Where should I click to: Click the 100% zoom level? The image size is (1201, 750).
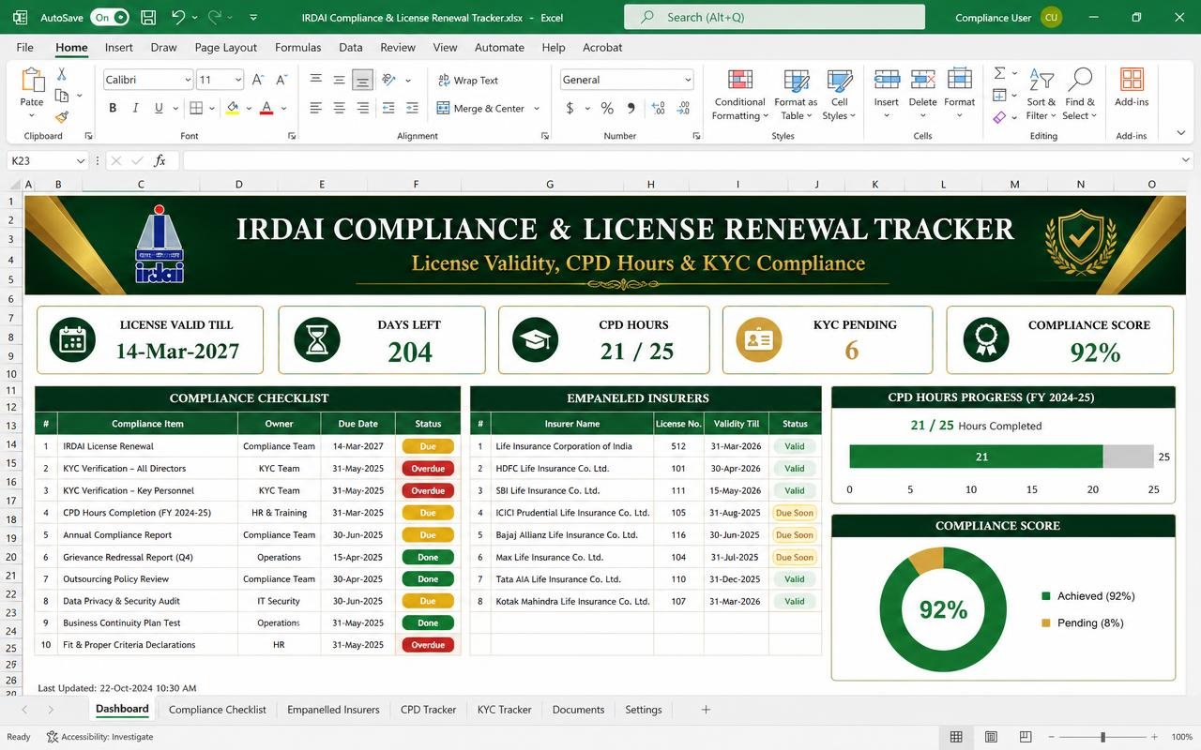1181,737
